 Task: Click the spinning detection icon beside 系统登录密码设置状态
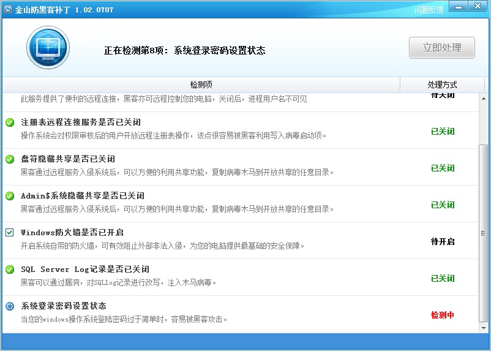click(10, 306)
